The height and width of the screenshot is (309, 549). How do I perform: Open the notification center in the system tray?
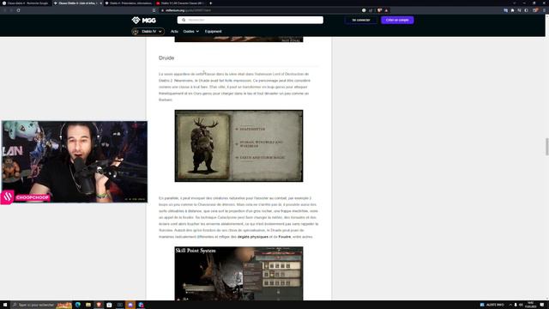541,305
